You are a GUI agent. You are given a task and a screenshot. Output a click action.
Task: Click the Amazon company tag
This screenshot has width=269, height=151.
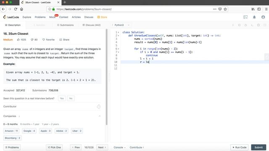tap(11, 131)
